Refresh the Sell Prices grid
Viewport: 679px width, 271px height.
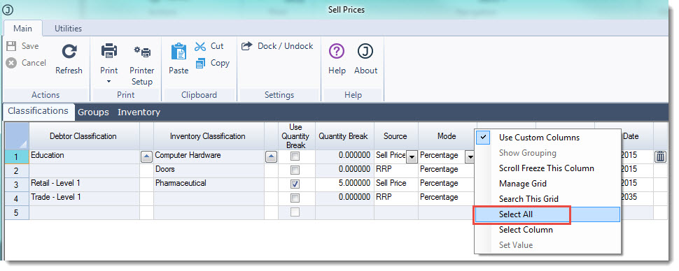69,59
